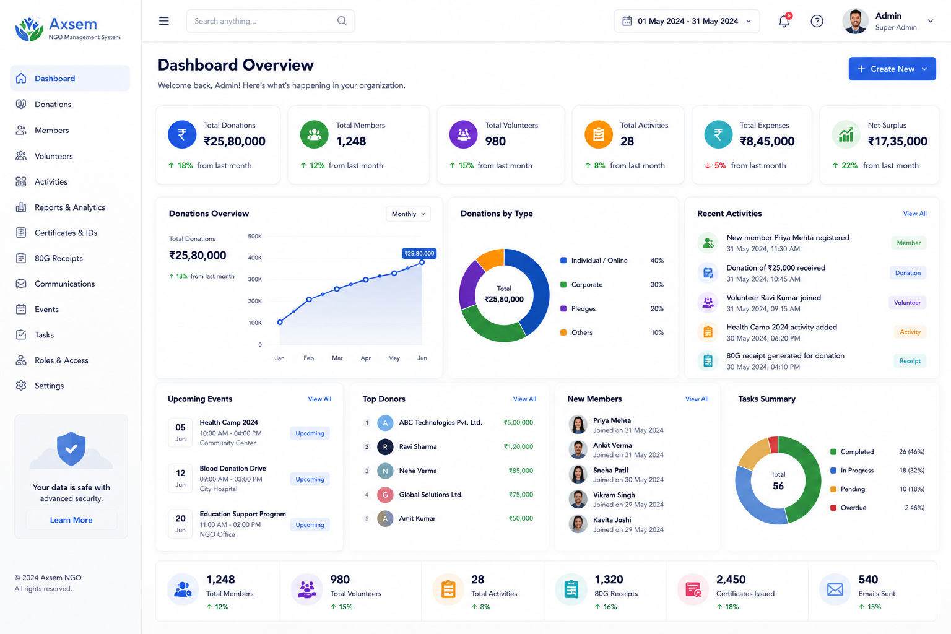
Task: Open Reports & Analytics in sidebar
Action: coord(70,207)
